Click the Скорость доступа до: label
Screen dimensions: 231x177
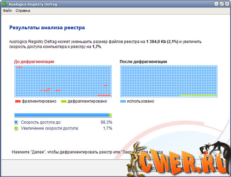[x=41, y=122]
